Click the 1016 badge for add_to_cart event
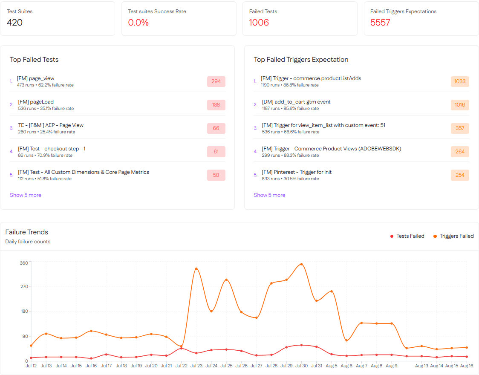This screenshot has width=479, height=375. (x=460, y=105)
